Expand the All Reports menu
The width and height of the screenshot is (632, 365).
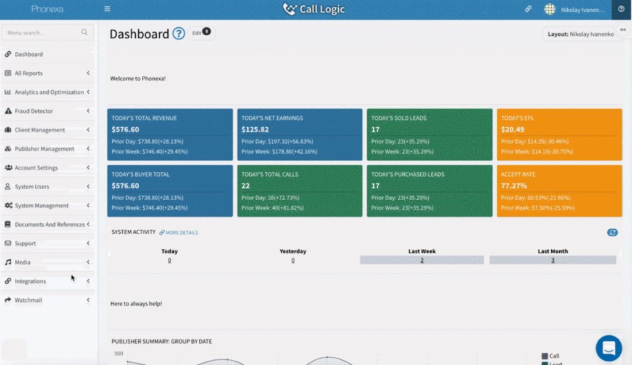48,73
